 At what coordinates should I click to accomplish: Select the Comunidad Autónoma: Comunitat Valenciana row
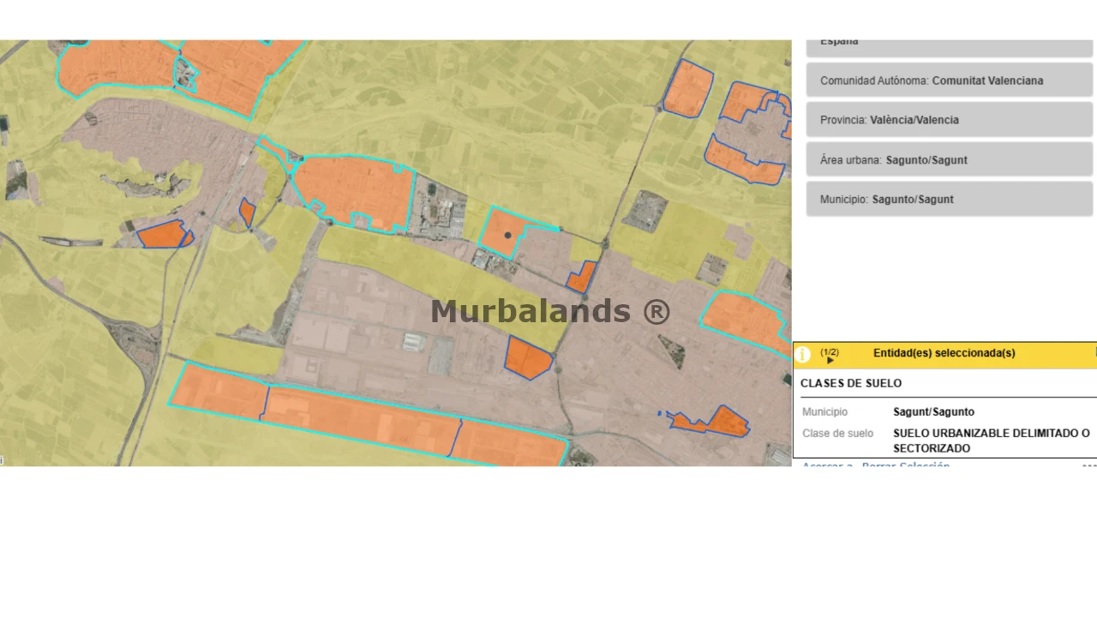949,81
